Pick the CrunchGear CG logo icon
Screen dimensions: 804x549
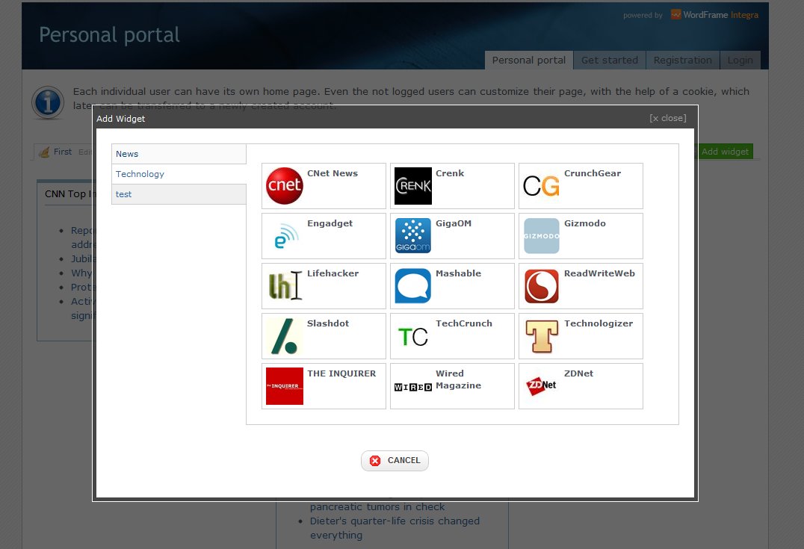click(542, 185)
